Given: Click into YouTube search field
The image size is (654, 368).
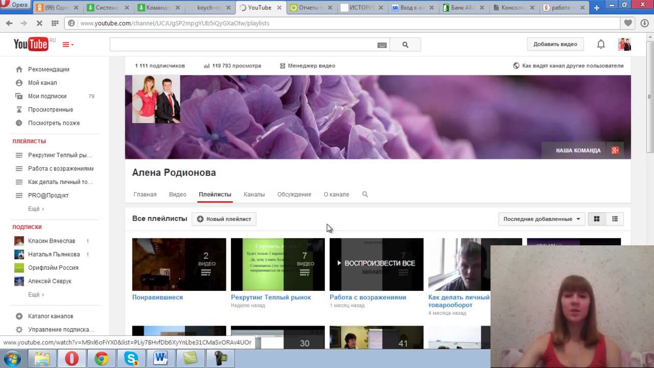Looking at the screenshot, I should (243, 44).
